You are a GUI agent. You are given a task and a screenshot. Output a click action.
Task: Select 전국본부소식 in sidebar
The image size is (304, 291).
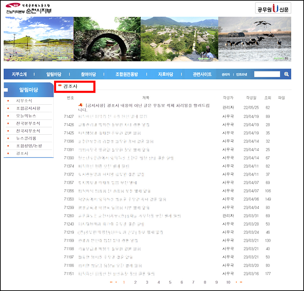click(28, 124)
